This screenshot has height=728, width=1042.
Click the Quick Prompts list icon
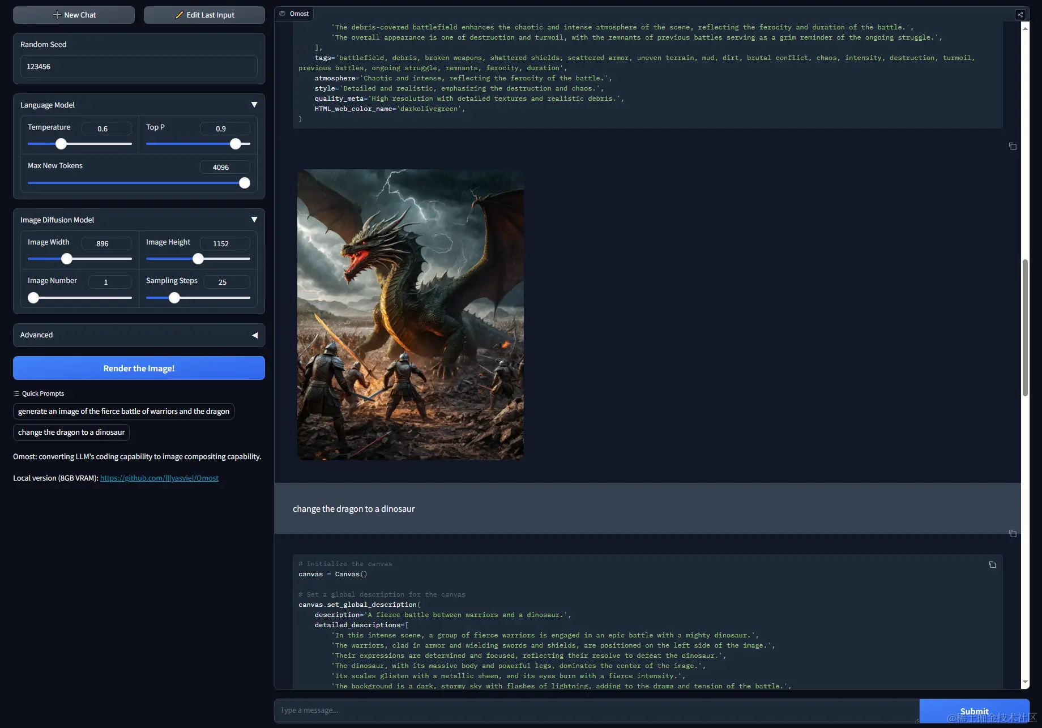click(x=16, y=393)
